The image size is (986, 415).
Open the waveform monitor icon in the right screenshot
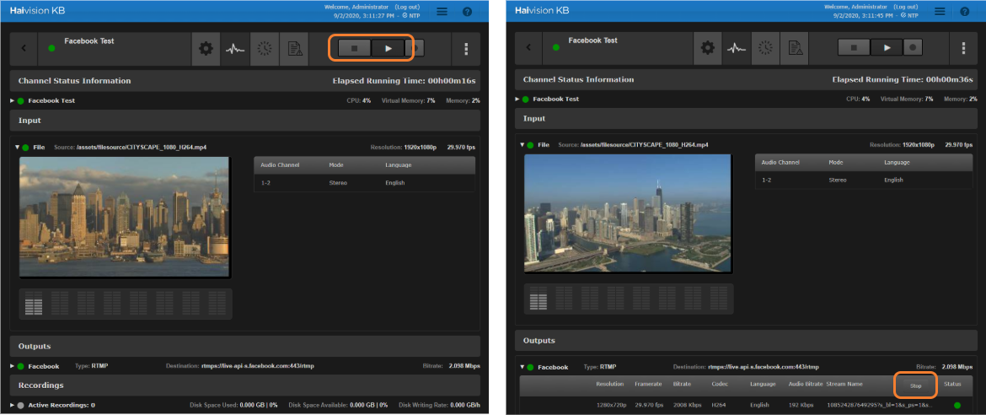(737, 49)
